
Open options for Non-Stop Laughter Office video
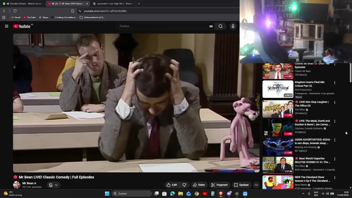tap(335, 102)
